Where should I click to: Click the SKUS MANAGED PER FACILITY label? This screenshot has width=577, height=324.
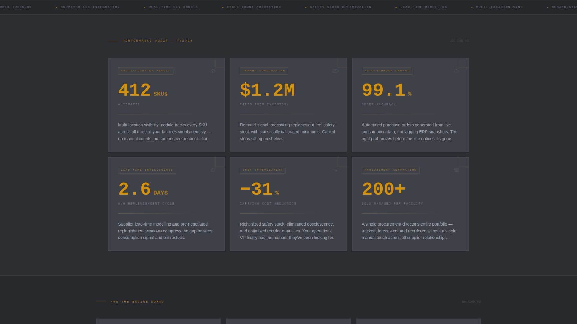pyautogui.click(x=392, y=204)
